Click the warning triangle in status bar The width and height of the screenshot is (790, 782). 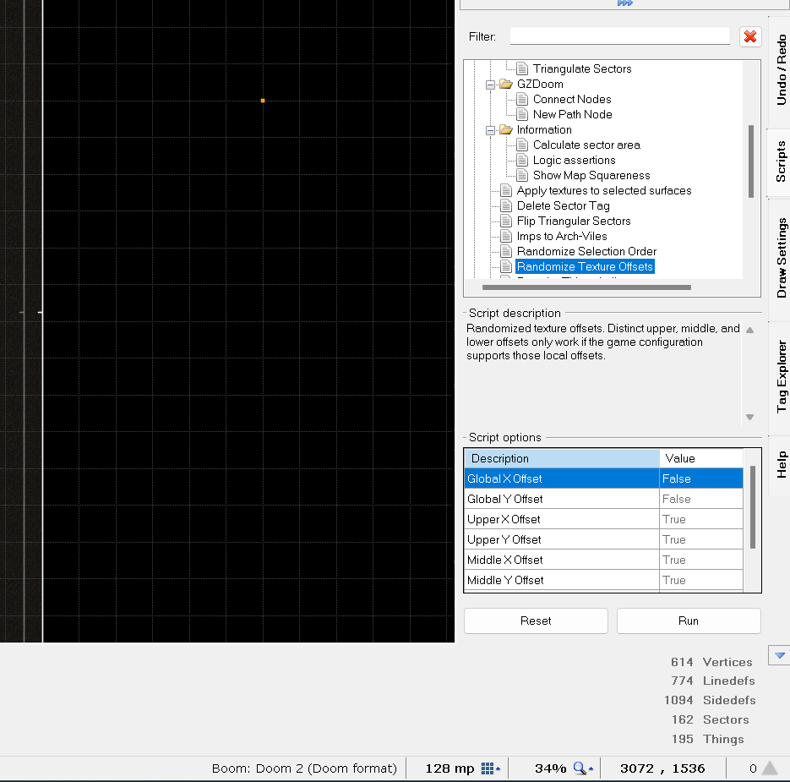[x=770, y=768]
